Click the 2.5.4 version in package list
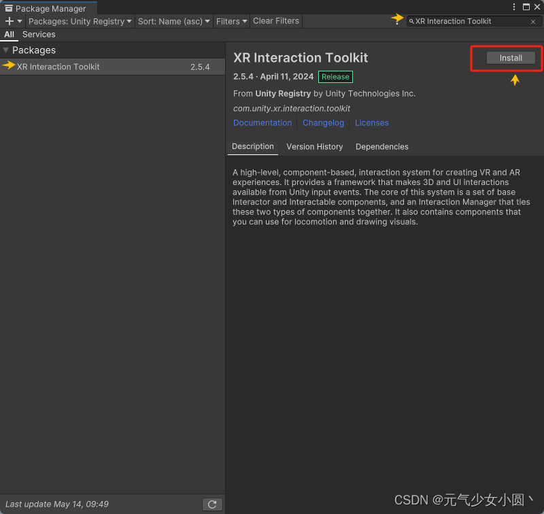The height and width of the screenshot is (514, 544). tap(200, 67)
